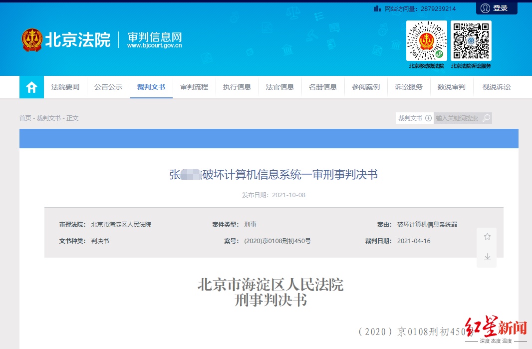Click the keyword search input field
Screen dimensions: 532x349
457,118
